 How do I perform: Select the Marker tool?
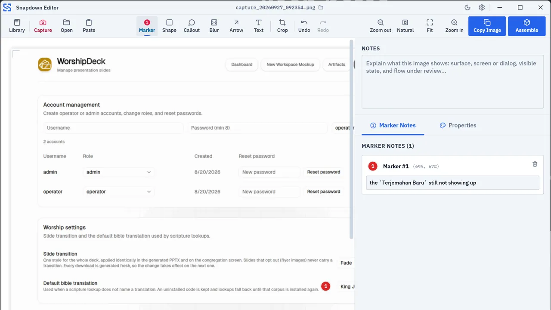[x=147, y=26]
